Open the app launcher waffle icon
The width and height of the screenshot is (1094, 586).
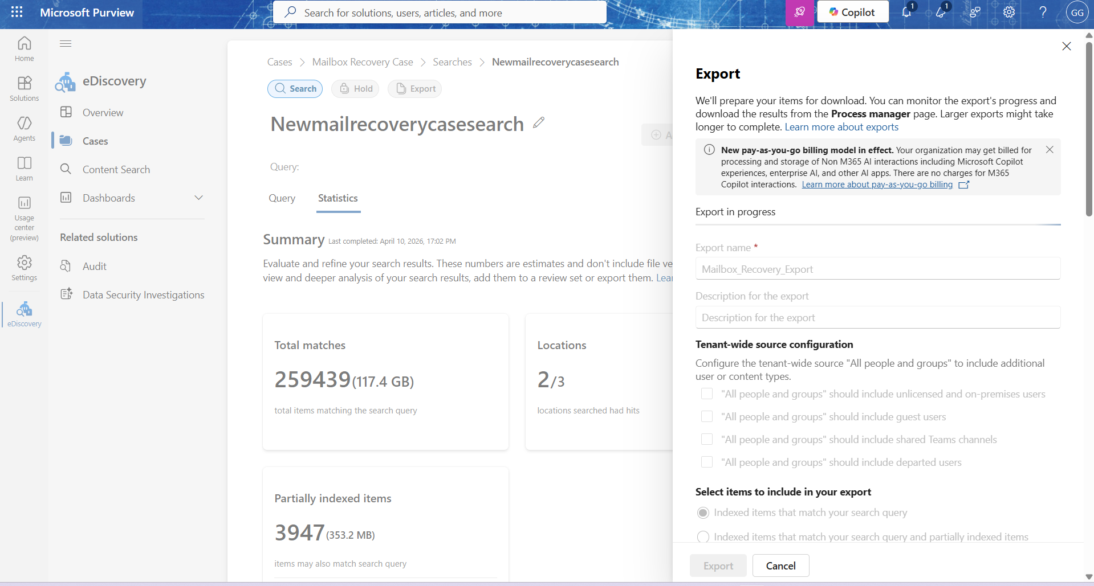[x=17, y=12]
